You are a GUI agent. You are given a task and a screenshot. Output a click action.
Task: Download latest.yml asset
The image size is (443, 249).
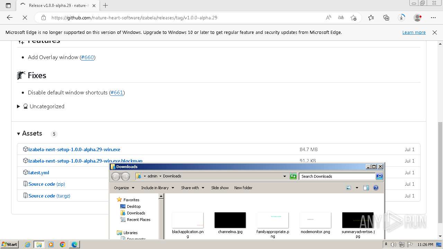(x=39, y=173)
